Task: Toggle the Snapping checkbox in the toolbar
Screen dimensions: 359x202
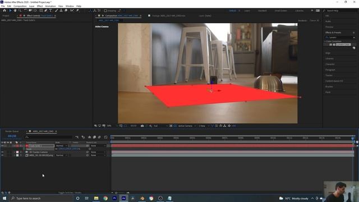Action: click(x=105, y=11)
